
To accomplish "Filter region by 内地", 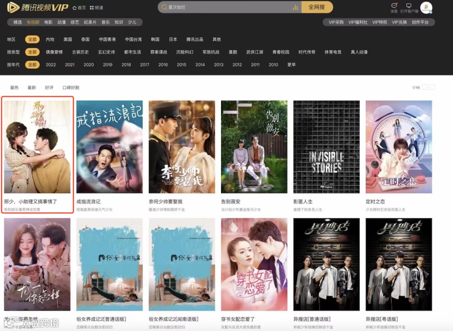I will 50,39.
